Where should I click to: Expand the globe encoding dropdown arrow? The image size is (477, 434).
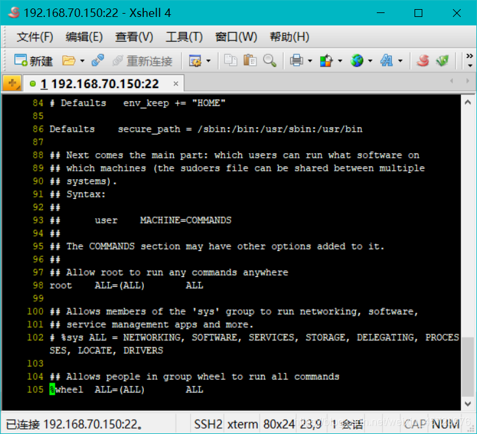coord(370,61)
